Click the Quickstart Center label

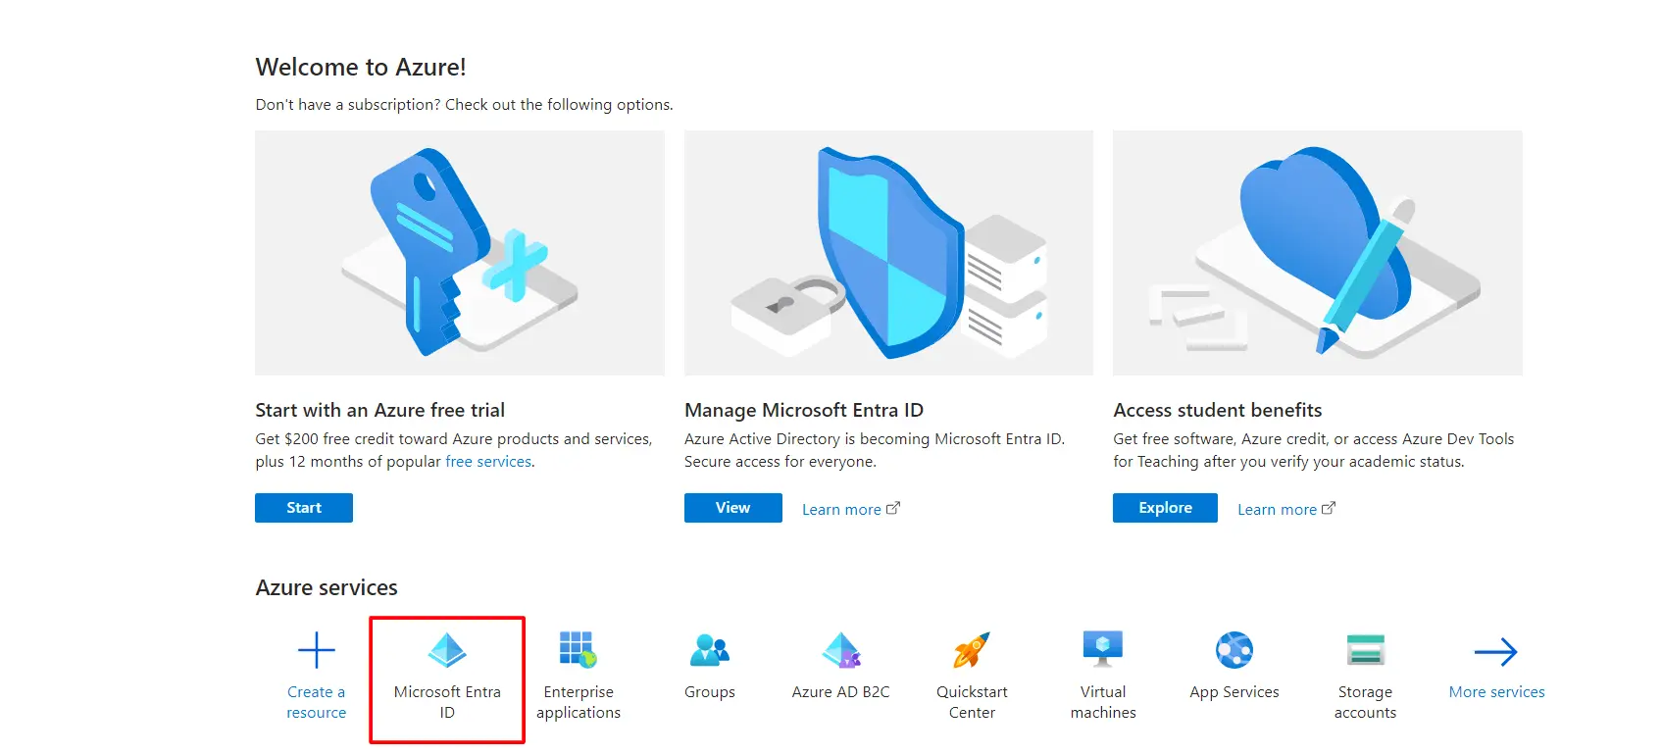[x=972, y=702]
